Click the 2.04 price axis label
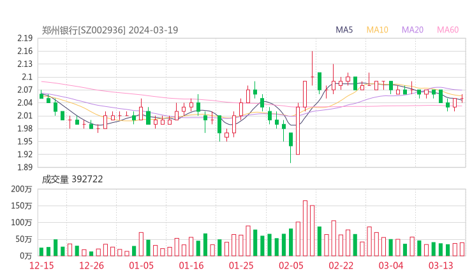The image size is (472, 280). click(x=25, y=102)
